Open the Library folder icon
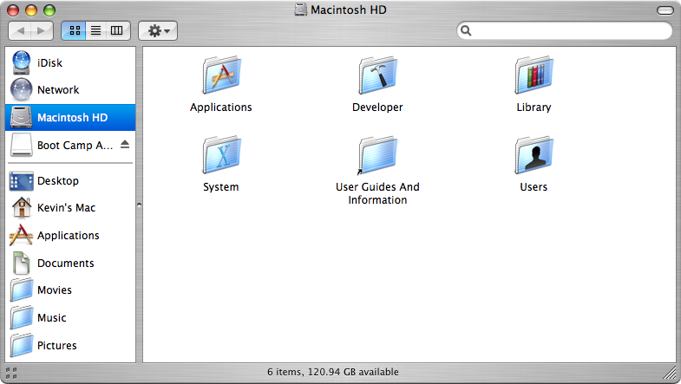 (534, 75)
